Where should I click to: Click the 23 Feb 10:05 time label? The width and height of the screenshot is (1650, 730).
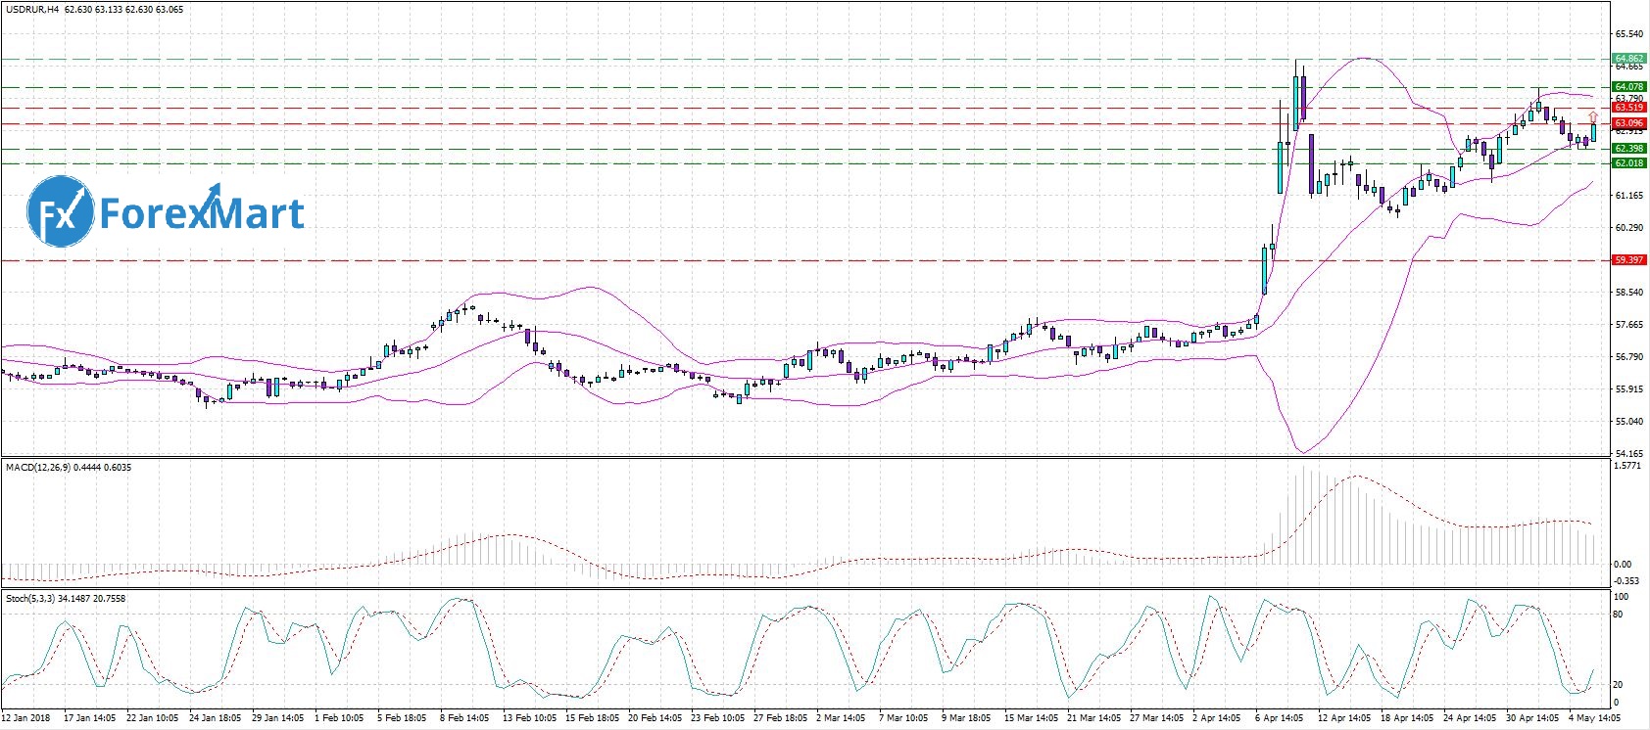(x=718, y=718)
